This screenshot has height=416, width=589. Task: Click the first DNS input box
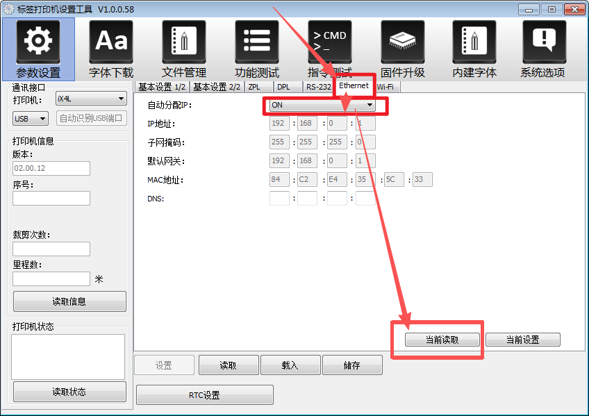279,199
